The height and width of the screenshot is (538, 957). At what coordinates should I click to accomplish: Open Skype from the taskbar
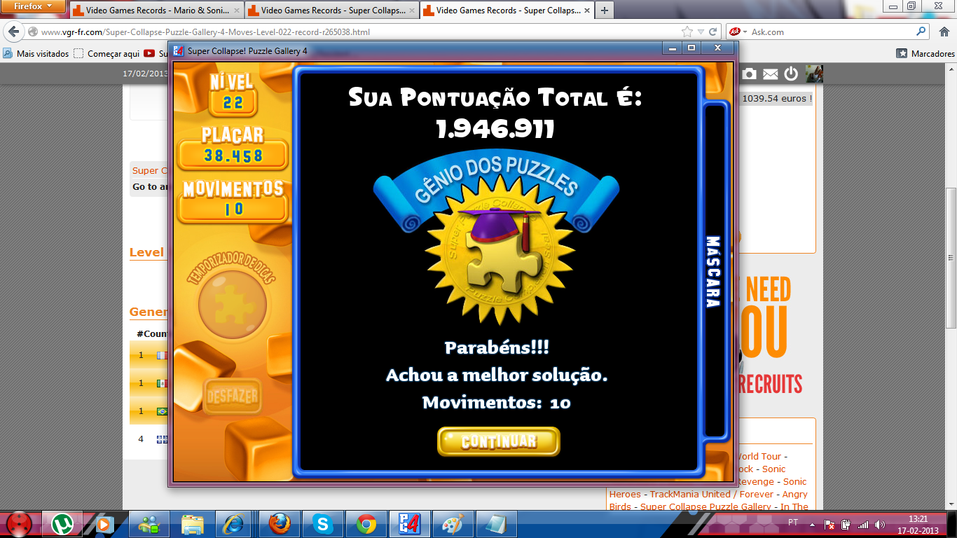322,524
